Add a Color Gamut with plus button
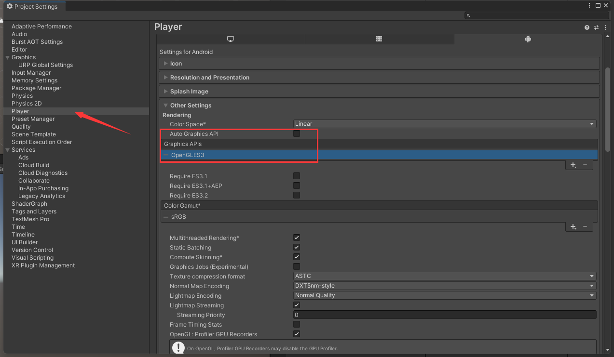This screenshot has width=614, height=357. (573, 226)
